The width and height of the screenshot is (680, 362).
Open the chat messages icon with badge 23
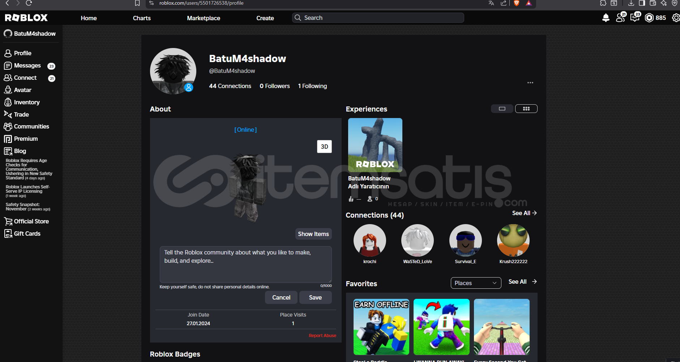[635, 17]
